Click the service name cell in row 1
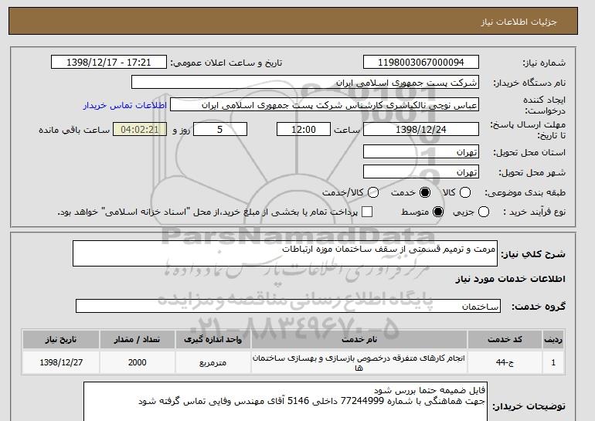The image size is (595, 421). click(x=359, y=362)
